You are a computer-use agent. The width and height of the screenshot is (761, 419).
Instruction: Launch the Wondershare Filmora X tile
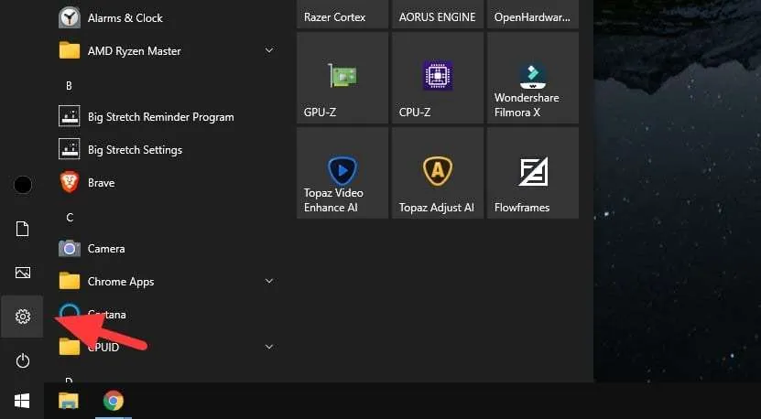(x=533, y=78)
